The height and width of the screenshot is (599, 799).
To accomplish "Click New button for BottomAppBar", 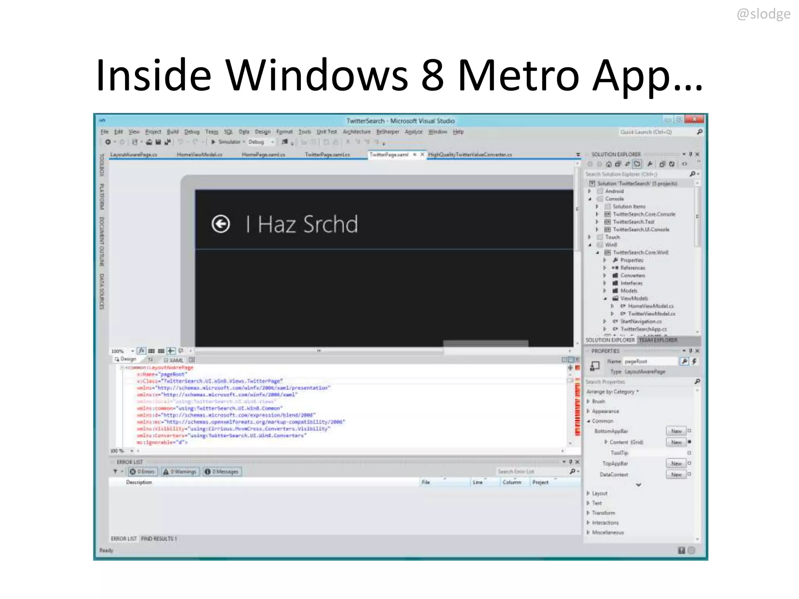I will [676, 431].
